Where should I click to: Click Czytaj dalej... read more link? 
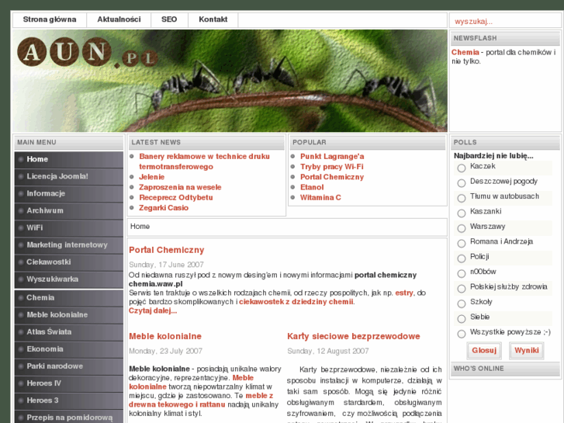[x=153, y=310]
